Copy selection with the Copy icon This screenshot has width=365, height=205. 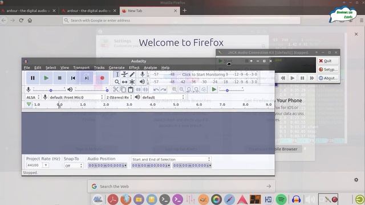123,89
